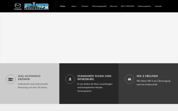
Task: Go to the Kontakt page
Action: pyautogui.click(x=158, y=6)
